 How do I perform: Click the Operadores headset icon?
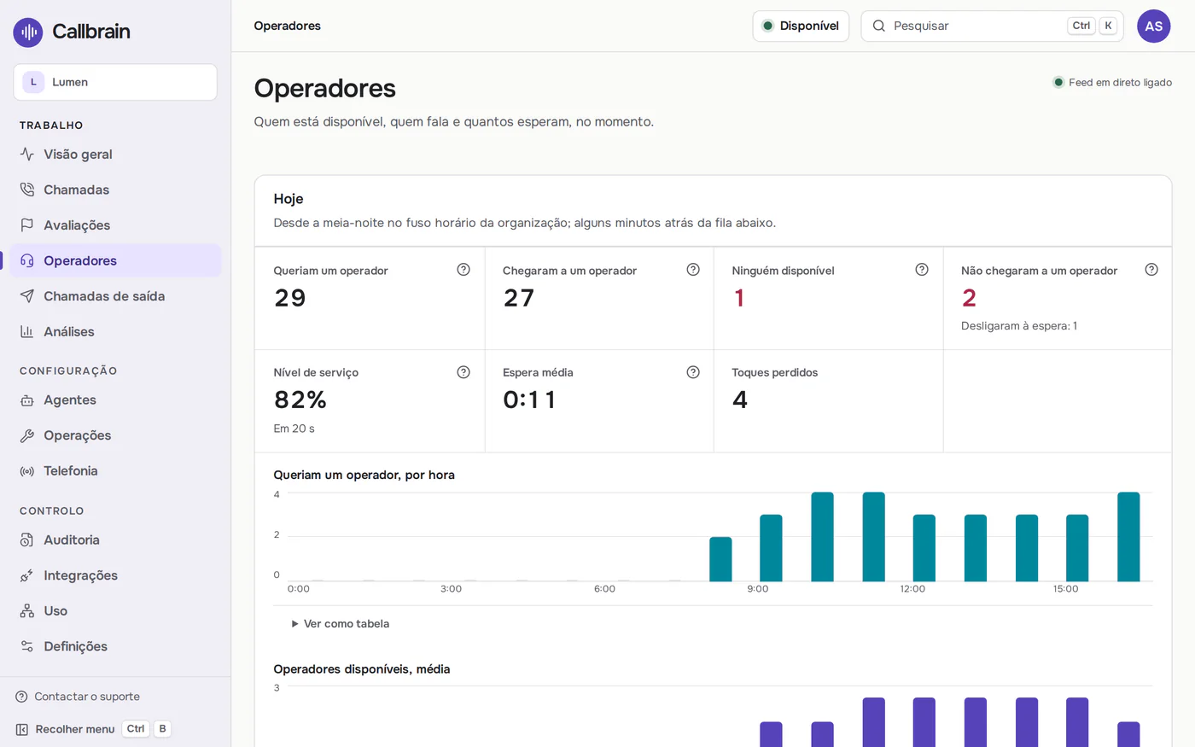(x=27, y=260)
